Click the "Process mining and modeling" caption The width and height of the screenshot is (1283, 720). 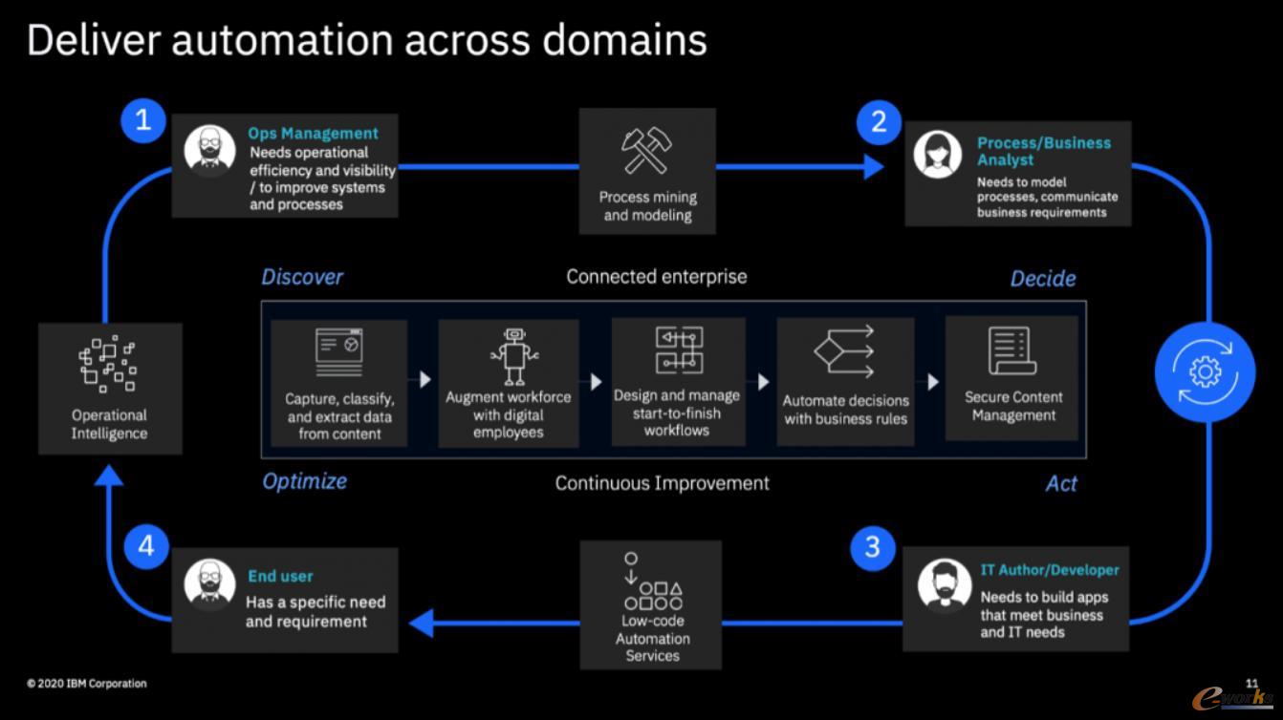click(x=648, y=206)
